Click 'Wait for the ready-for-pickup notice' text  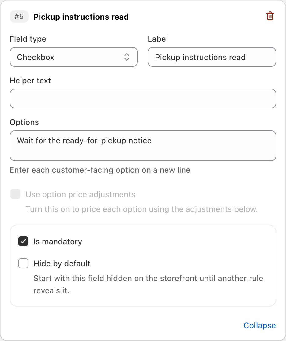pyautogui.click(x=84, y=141)
